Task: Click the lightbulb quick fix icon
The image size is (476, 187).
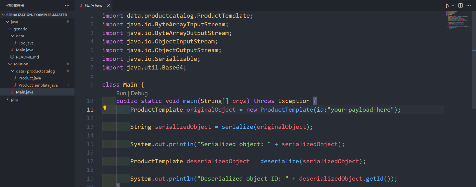Action: pyautogui.click(x=105, y=108)
